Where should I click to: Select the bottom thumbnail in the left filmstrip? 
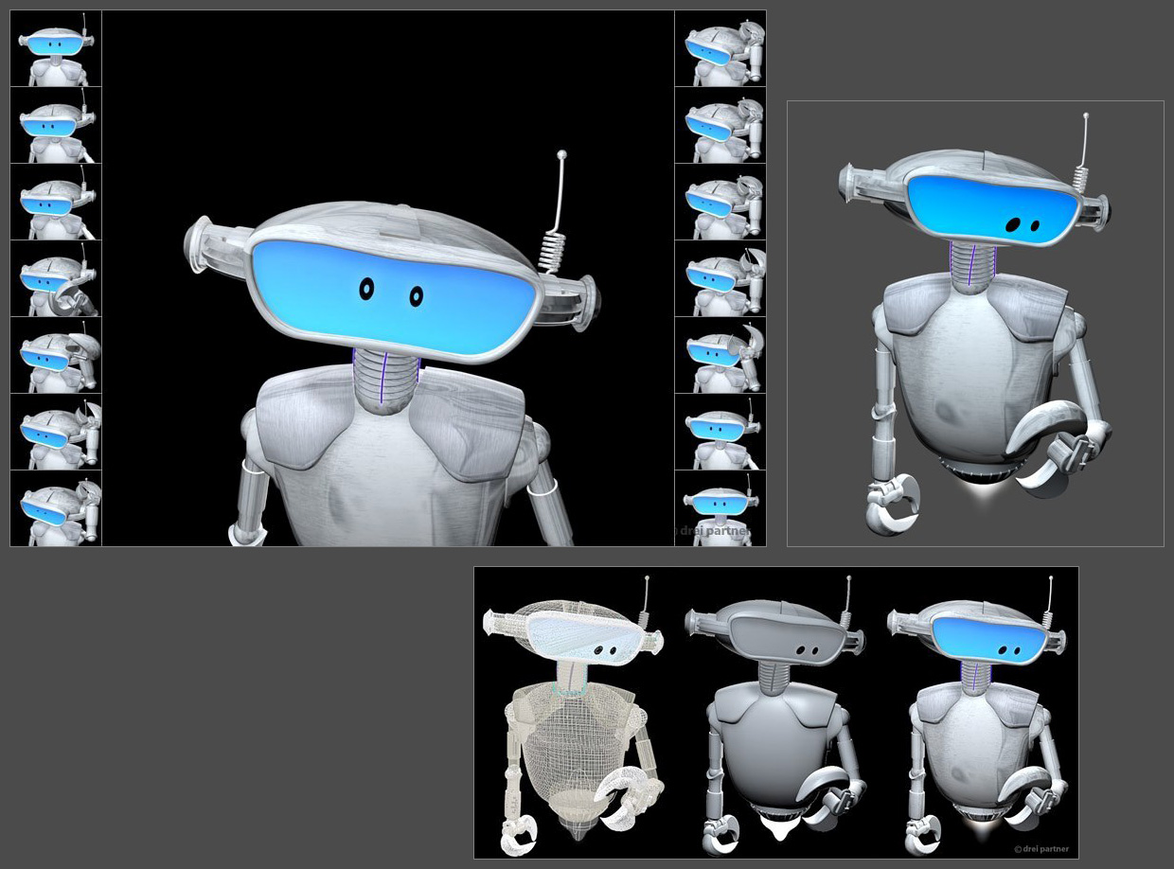click(x=56, y=508)
